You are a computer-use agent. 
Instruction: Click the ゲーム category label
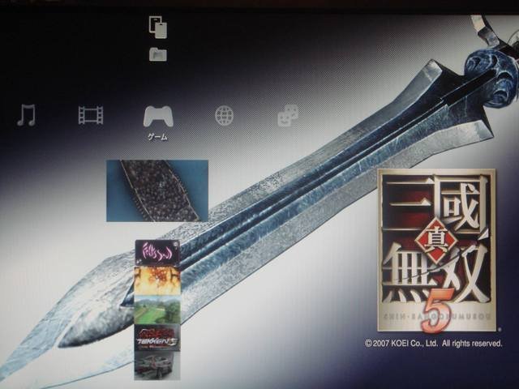(x=157, y=137)
